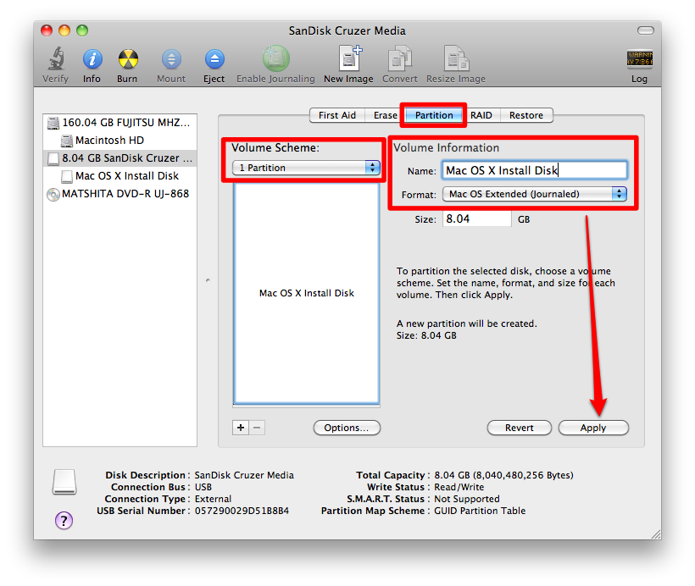Switch to the Erase tab
The width and height of the screenshot is (695, 586).
386,115
